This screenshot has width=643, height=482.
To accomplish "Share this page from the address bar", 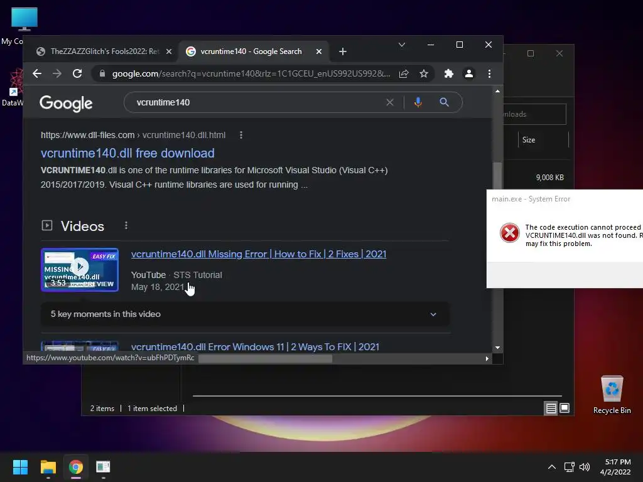I will point(404,74).
